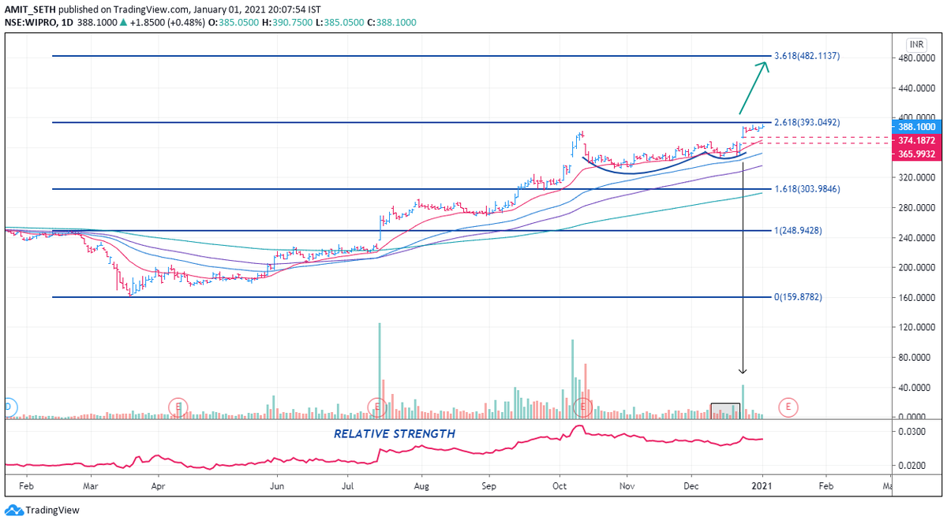The width and height of the screenshot is (947, 524).
Task: Click the current price tag 388.1000
Action: pyautogui.click(x=917, y=127)
